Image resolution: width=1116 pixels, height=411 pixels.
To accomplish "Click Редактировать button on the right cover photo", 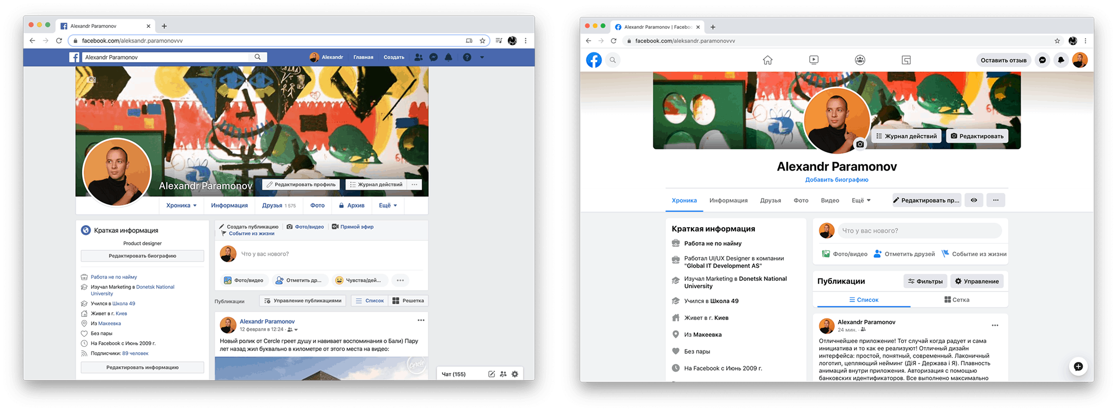I will click(x=977, y=136).
